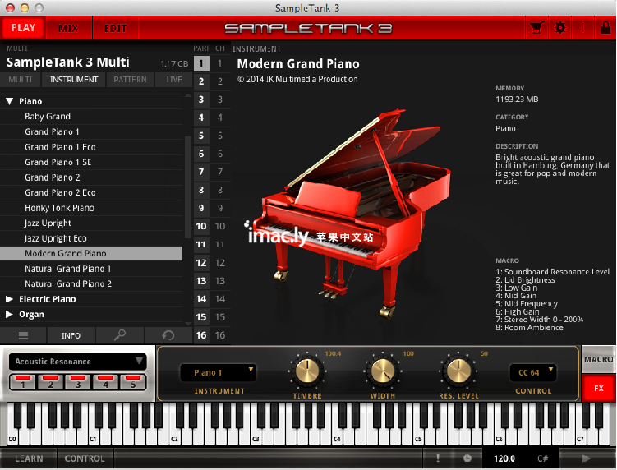Select part 1 slot
This screenshot has width=617, height=470.
(x=201, y=63)
